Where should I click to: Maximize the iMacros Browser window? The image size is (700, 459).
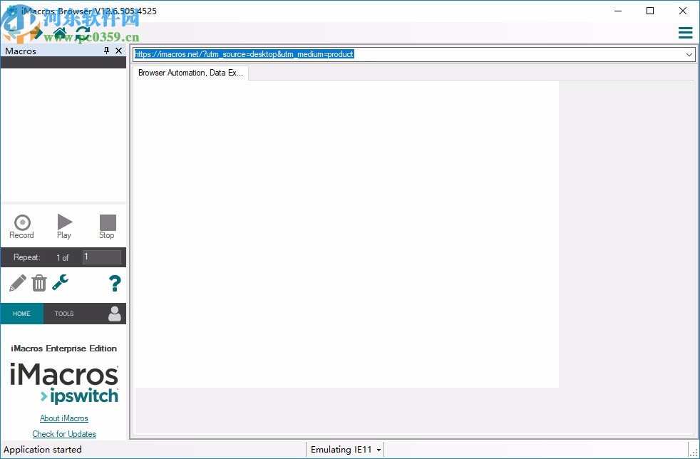tap(650, 11)
